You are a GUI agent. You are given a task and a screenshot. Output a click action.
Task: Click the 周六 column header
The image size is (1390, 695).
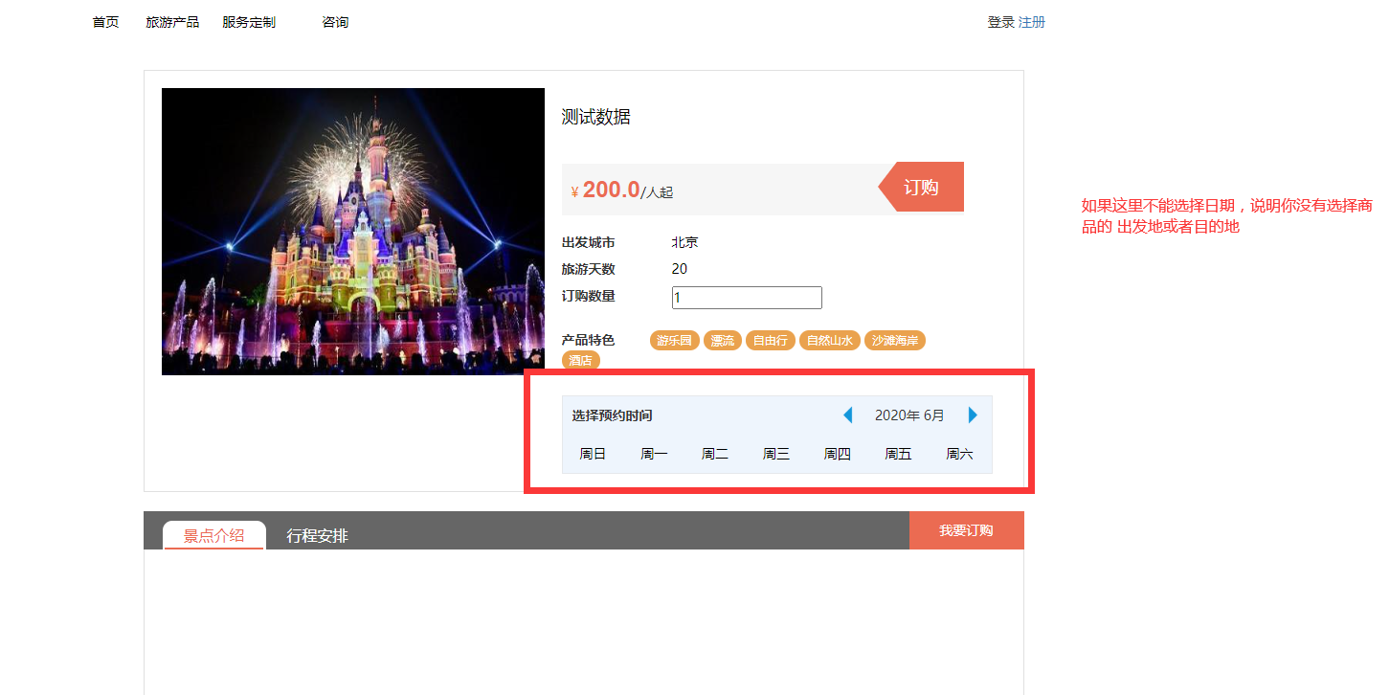[959, 454]
